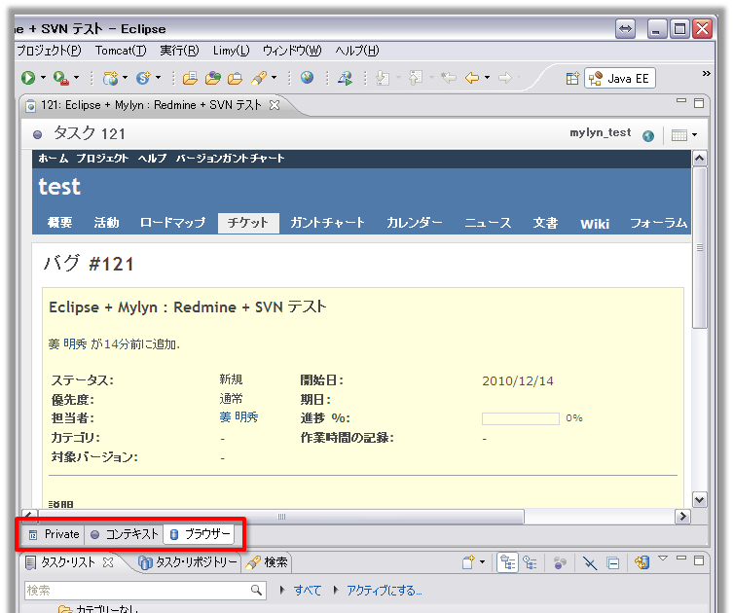Viewport: 733px width, 613px height.
Task: Click the yellow Back arrow icon
Action: coord(472,78)
